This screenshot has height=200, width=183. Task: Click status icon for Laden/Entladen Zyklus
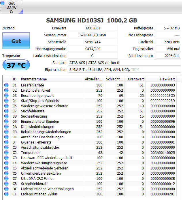tap(6, 194)
